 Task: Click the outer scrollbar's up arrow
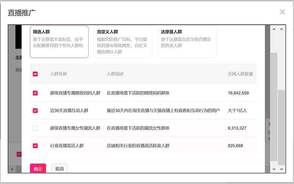point(282,29)
